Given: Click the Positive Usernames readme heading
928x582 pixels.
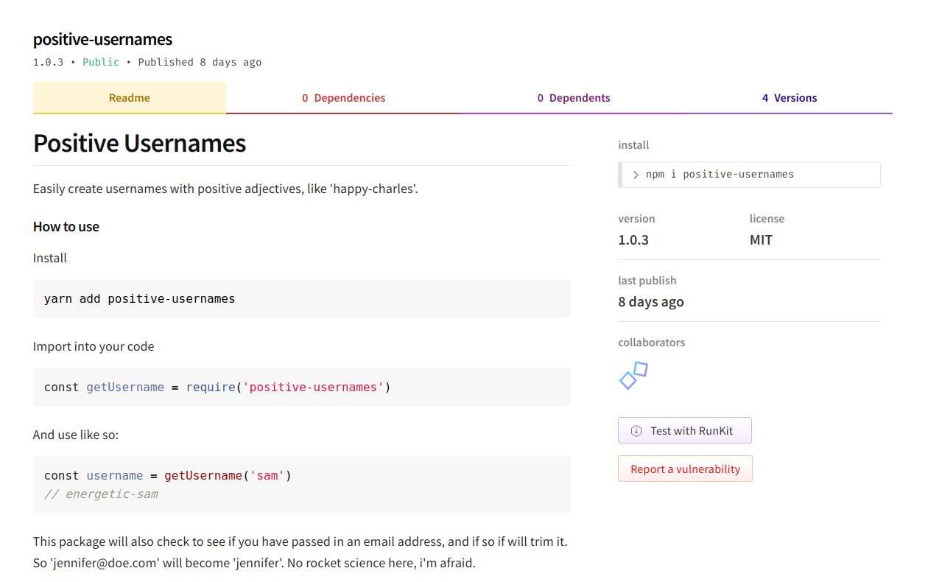Looking at the screenshot, I should 139,143.
